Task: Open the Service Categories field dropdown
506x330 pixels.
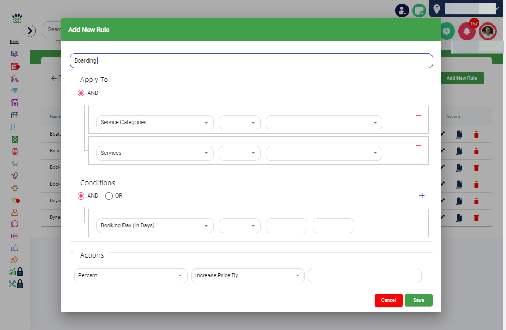Action: click(x=155, y=123)
